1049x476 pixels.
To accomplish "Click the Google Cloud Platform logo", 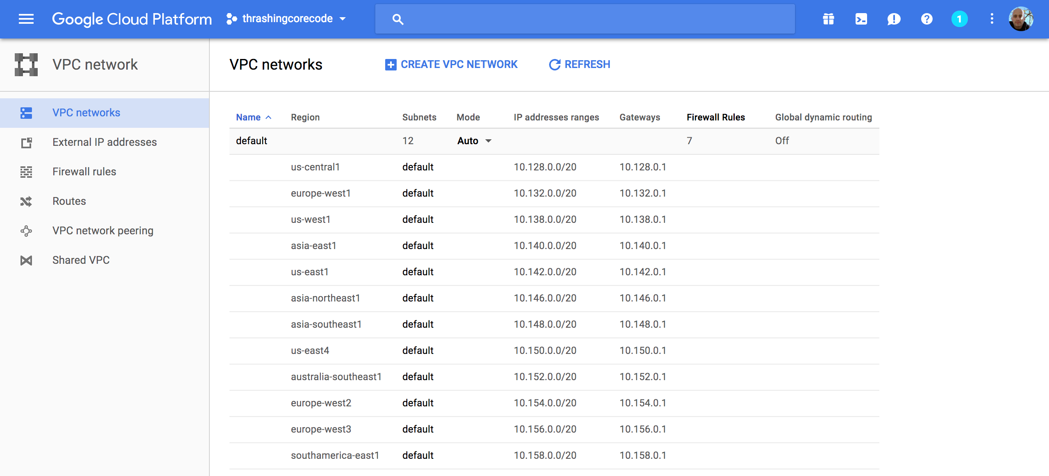I will 132,19.
